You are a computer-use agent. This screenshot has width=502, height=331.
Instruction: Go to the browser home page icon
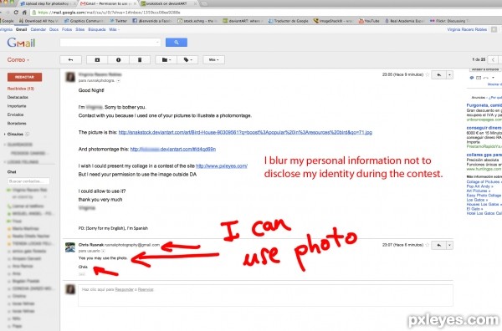click(24, 13)
